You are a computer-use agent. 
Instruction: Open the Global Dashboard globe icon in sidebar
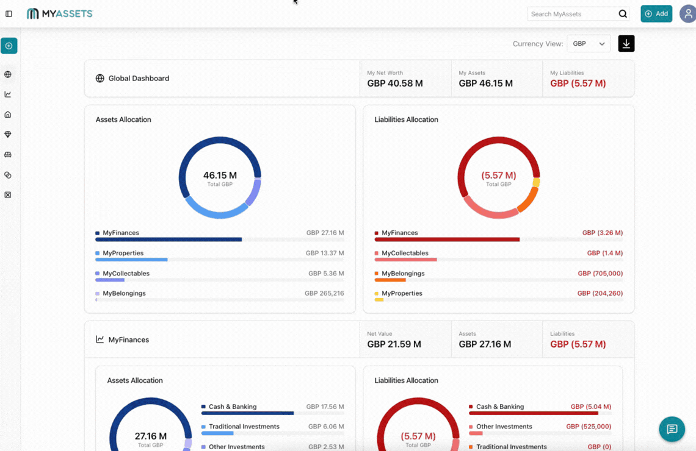tap(9, 74)
